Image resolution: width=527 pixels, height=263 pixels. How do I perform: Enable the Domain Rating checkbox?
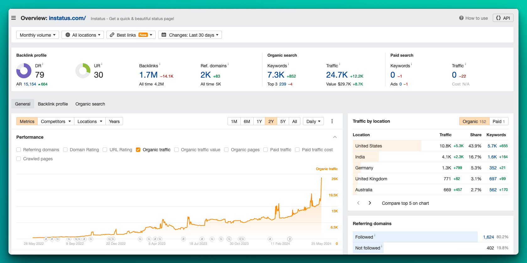[65, 150]
